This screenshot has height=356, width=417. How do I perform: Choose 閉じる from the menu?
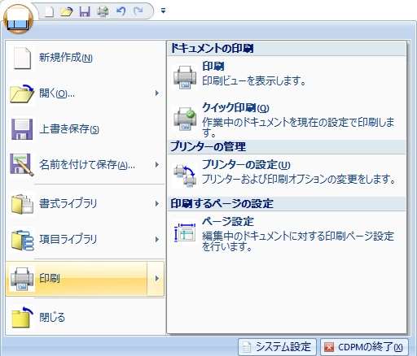click(x=85, y=317)
